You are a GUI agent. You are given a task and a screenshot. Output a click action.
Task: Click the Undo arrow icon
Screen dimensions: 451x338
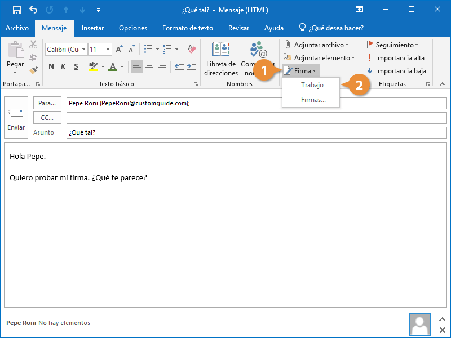pos(33,10)
